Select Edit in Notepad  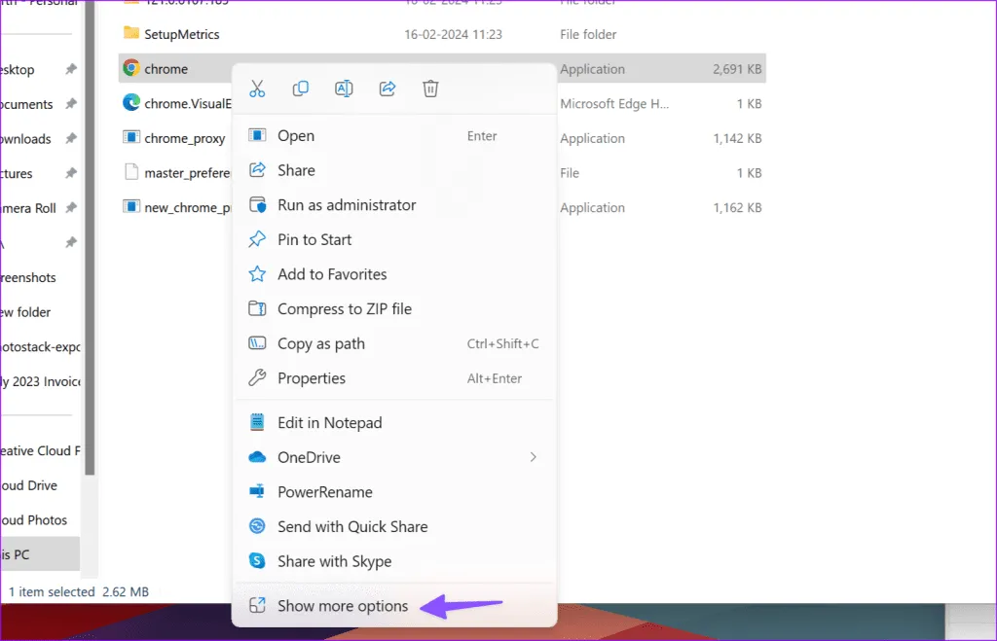pyautogui.click(x=329, y=423)
